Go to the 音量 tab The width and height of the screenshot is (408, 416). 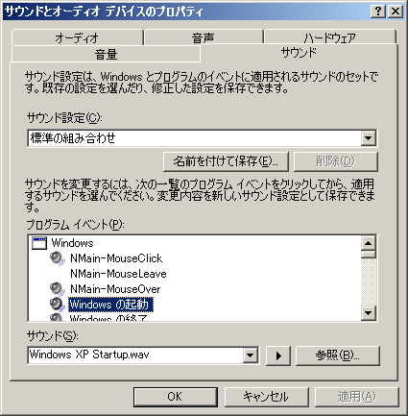point(106,54)
